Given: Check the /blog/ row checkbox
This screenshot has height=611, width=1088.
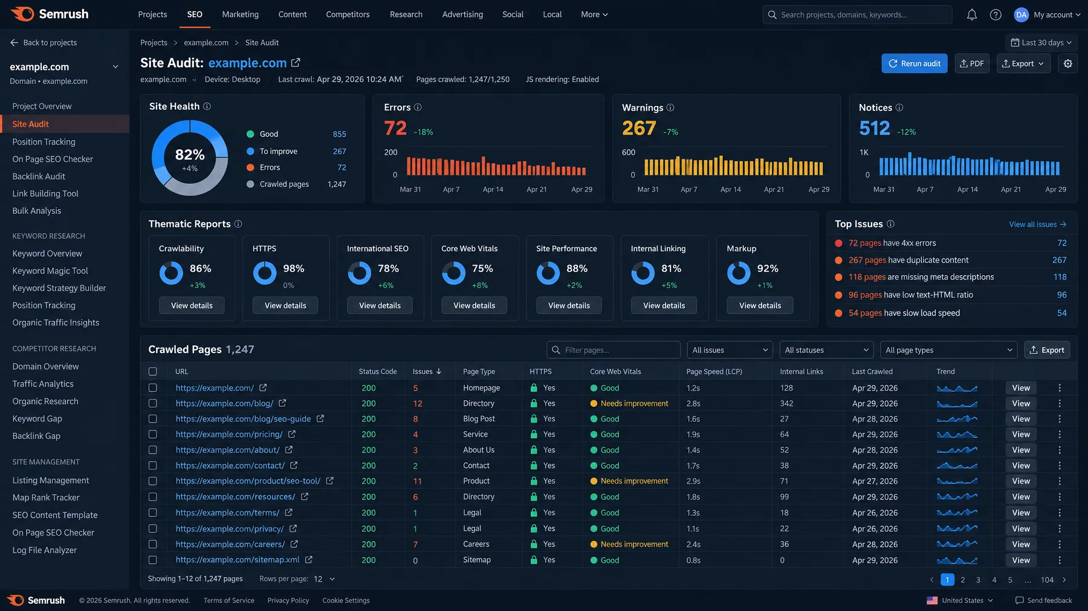Looking at the screenshot, I should click(153, 403).
